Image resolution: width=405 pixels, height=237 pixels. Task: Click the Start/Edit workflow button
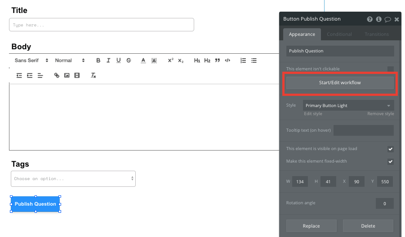click(x=340, y=82)
